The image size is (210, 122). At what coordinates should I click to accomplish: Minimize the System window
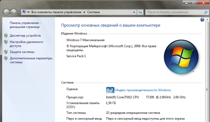(x=186, y=3)
